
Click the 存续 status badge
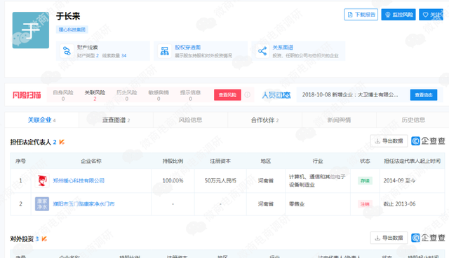point(365,180)
